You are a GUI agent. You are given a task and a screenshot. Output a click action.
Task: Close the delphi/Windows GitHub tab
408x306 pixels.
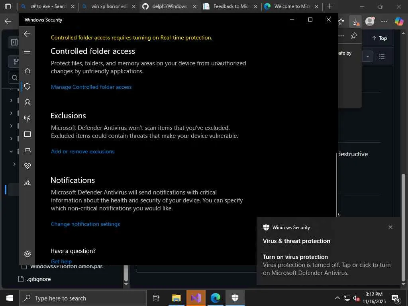(x=194, y=6)
